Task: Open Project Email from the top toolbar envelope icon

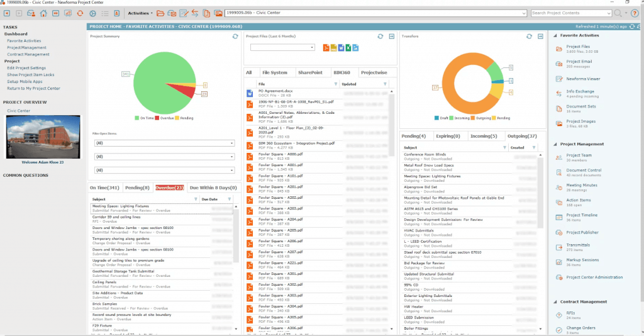Action: coord(172,13)
